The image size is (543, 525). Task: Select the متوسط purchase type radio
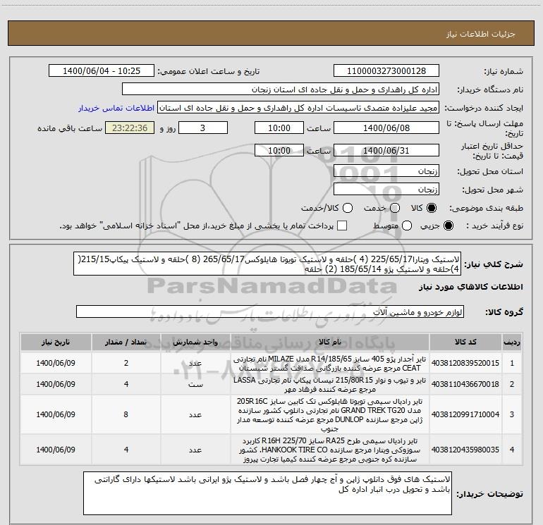click(407, 226)
